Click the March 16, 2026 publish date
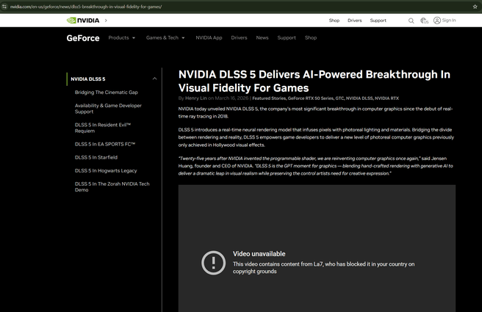The width and height of the screenshot is (482, 312). pyautogui.click(x=231, y=98)
